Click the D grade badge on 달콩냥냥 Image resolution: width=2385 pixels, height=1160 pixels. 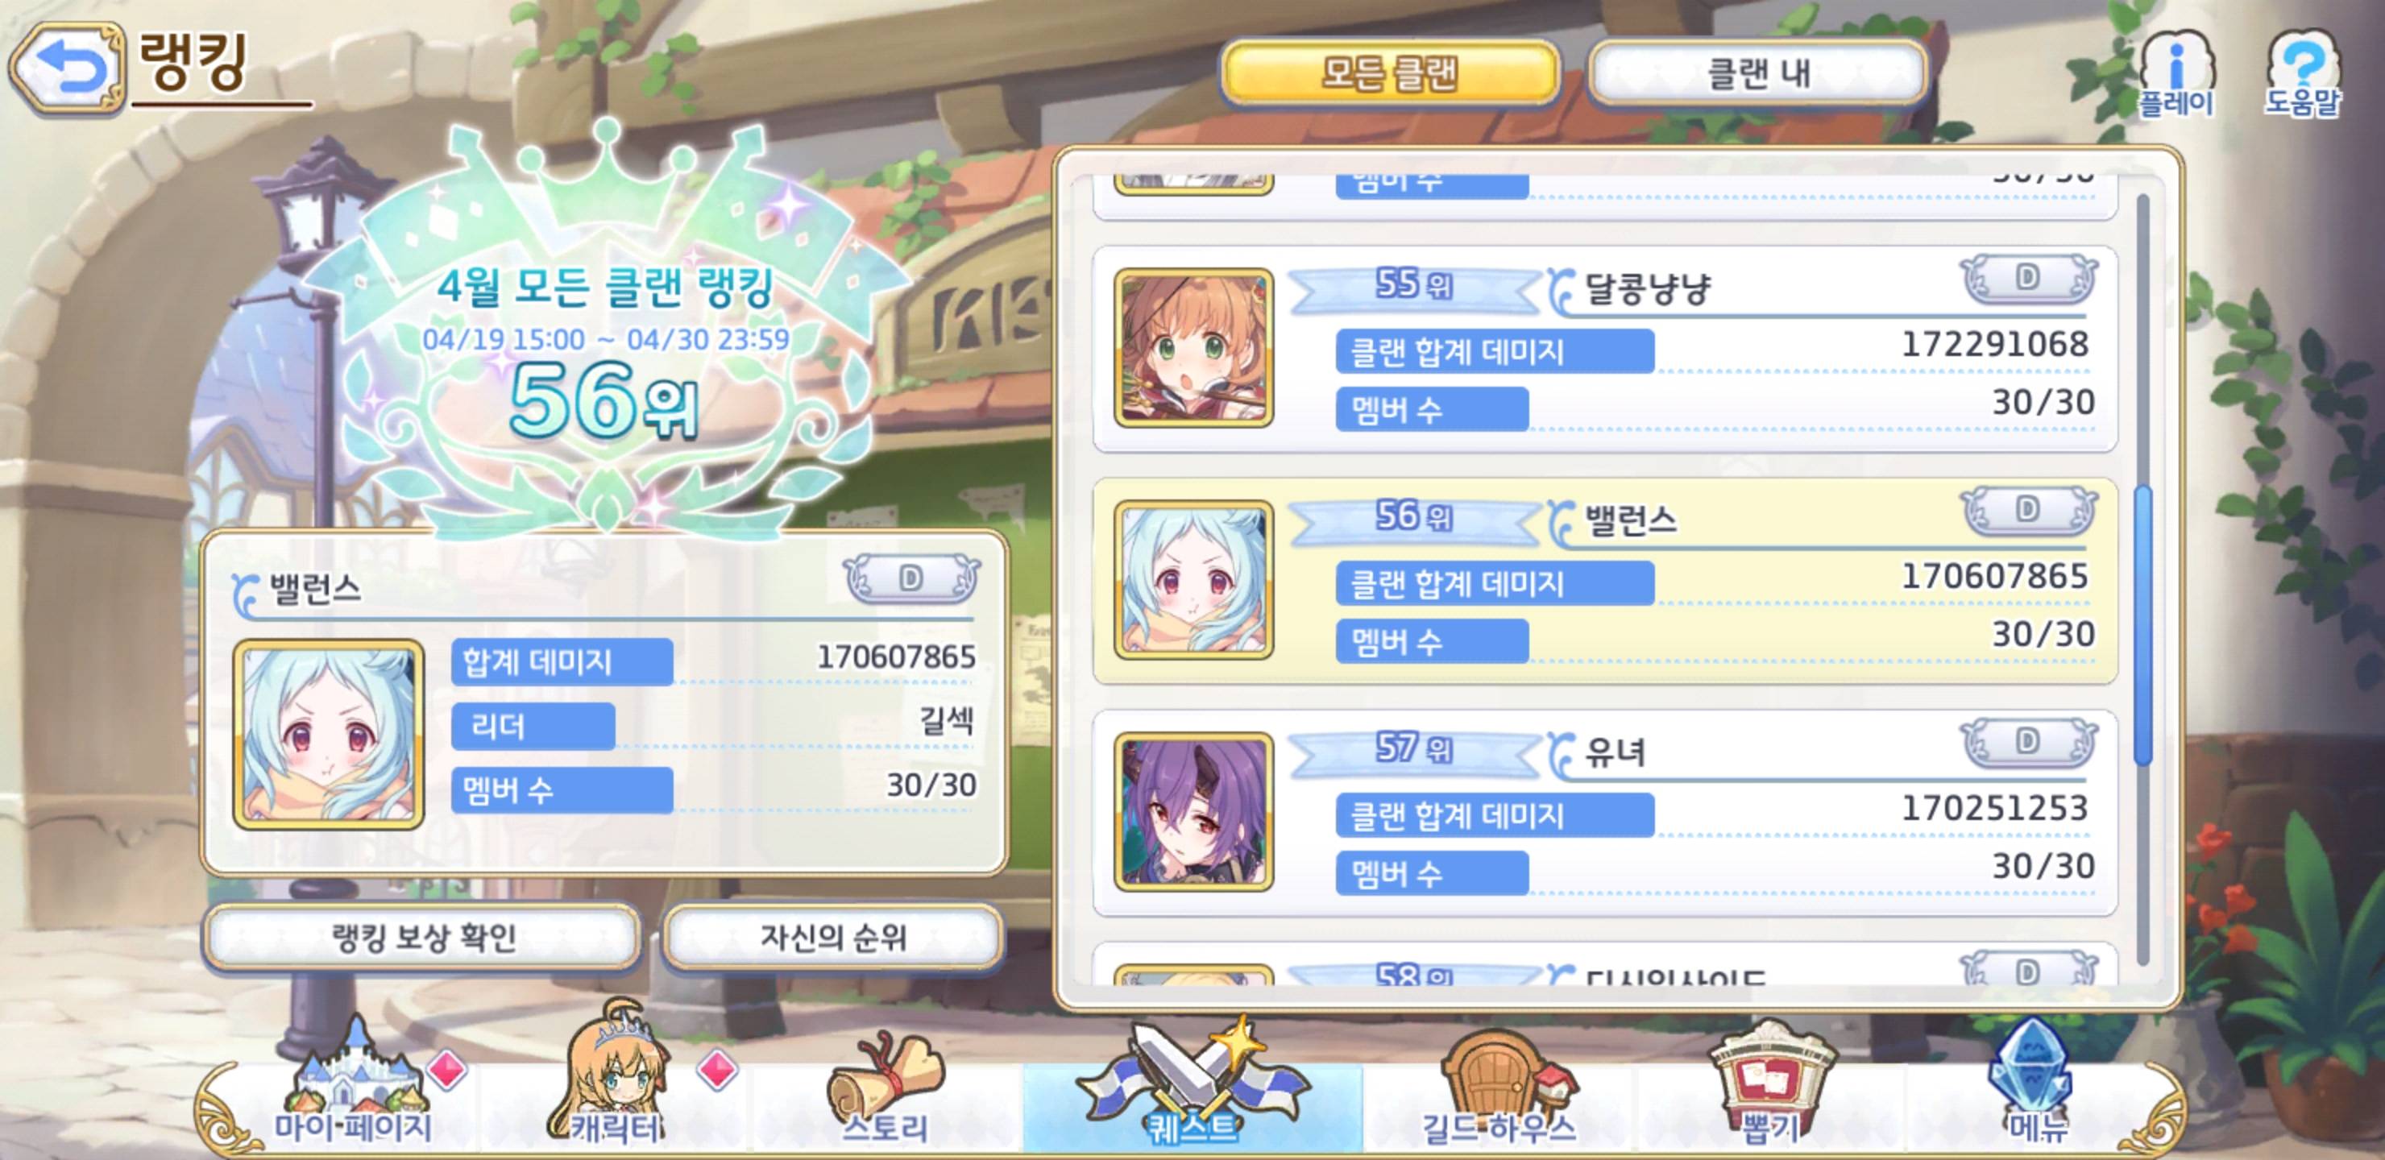pyautogui.click(x=2029, y=278)
